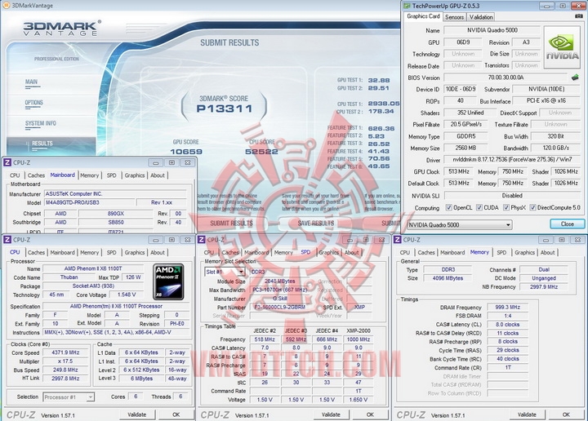588x421 pixels.
Task: Click the BIOS Version field 70.00.30.00.0A
Action: coord(506,78)
